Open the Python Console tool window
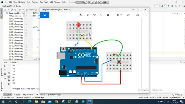 pos(54,95)
